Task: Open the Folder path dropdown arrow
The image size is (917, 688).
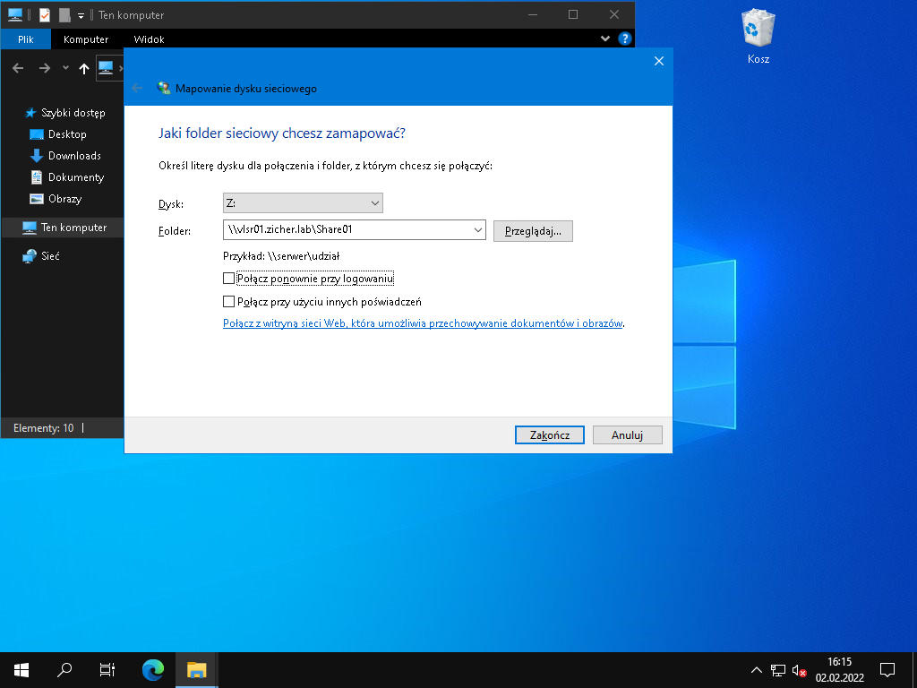Action: (x=476, y=230)
